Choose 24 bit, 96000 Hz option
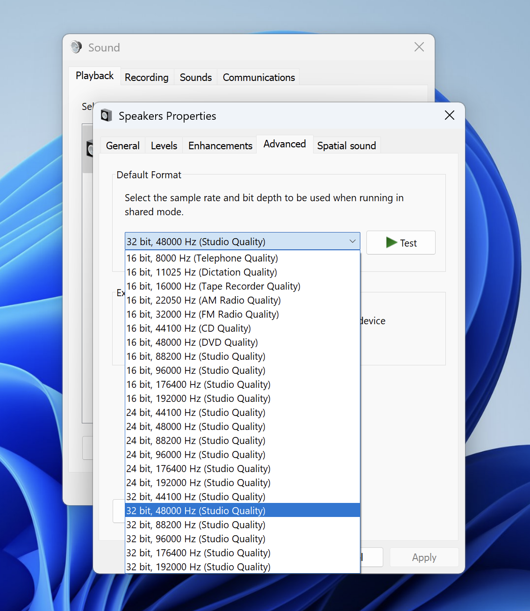Screen dimensions: 530x611 (x=196, y=455)
